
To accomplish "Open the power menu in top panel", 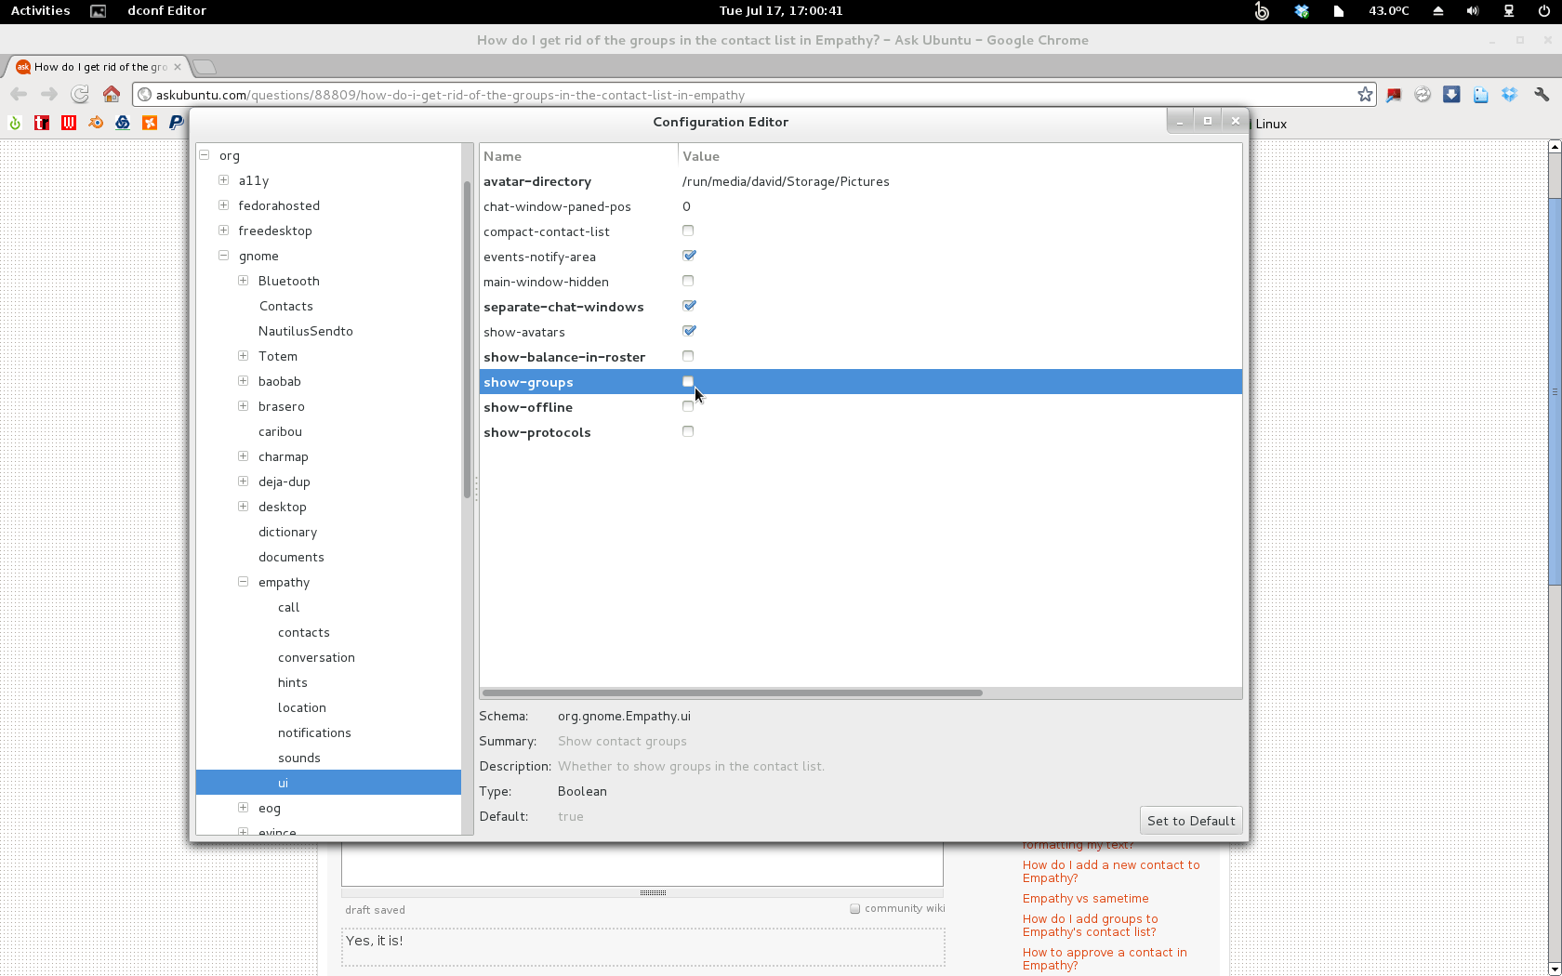I will 1544,11.
